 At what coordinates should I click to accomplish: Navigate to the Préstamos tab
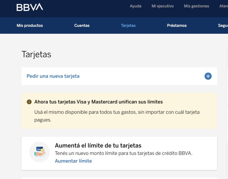coord(177,25)
